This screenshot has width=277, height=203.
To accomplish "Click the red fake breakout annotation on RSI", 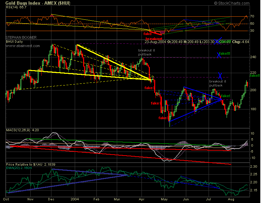I will [153, 36].
